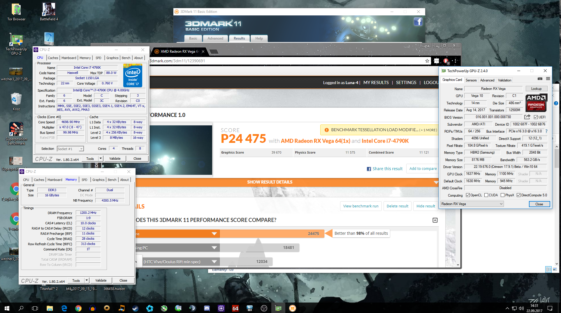
Task: Open the Results tab in 3DMark 11
Action: [239, 38]
